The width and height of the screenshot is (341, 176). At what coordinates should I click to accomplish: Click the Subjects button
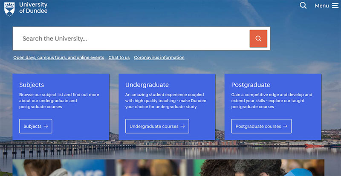36,126
